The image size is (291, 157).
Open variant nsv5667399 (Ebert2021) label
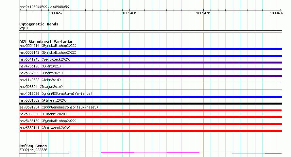[41, 73]
